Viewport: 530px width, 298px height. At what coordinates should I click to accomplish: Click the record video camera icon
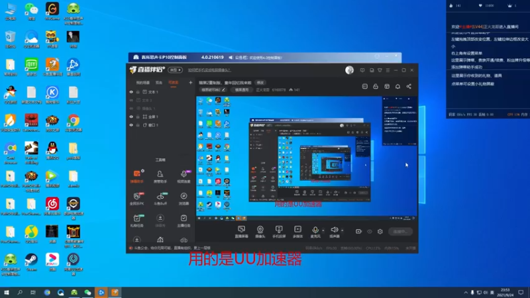[358, 231]
